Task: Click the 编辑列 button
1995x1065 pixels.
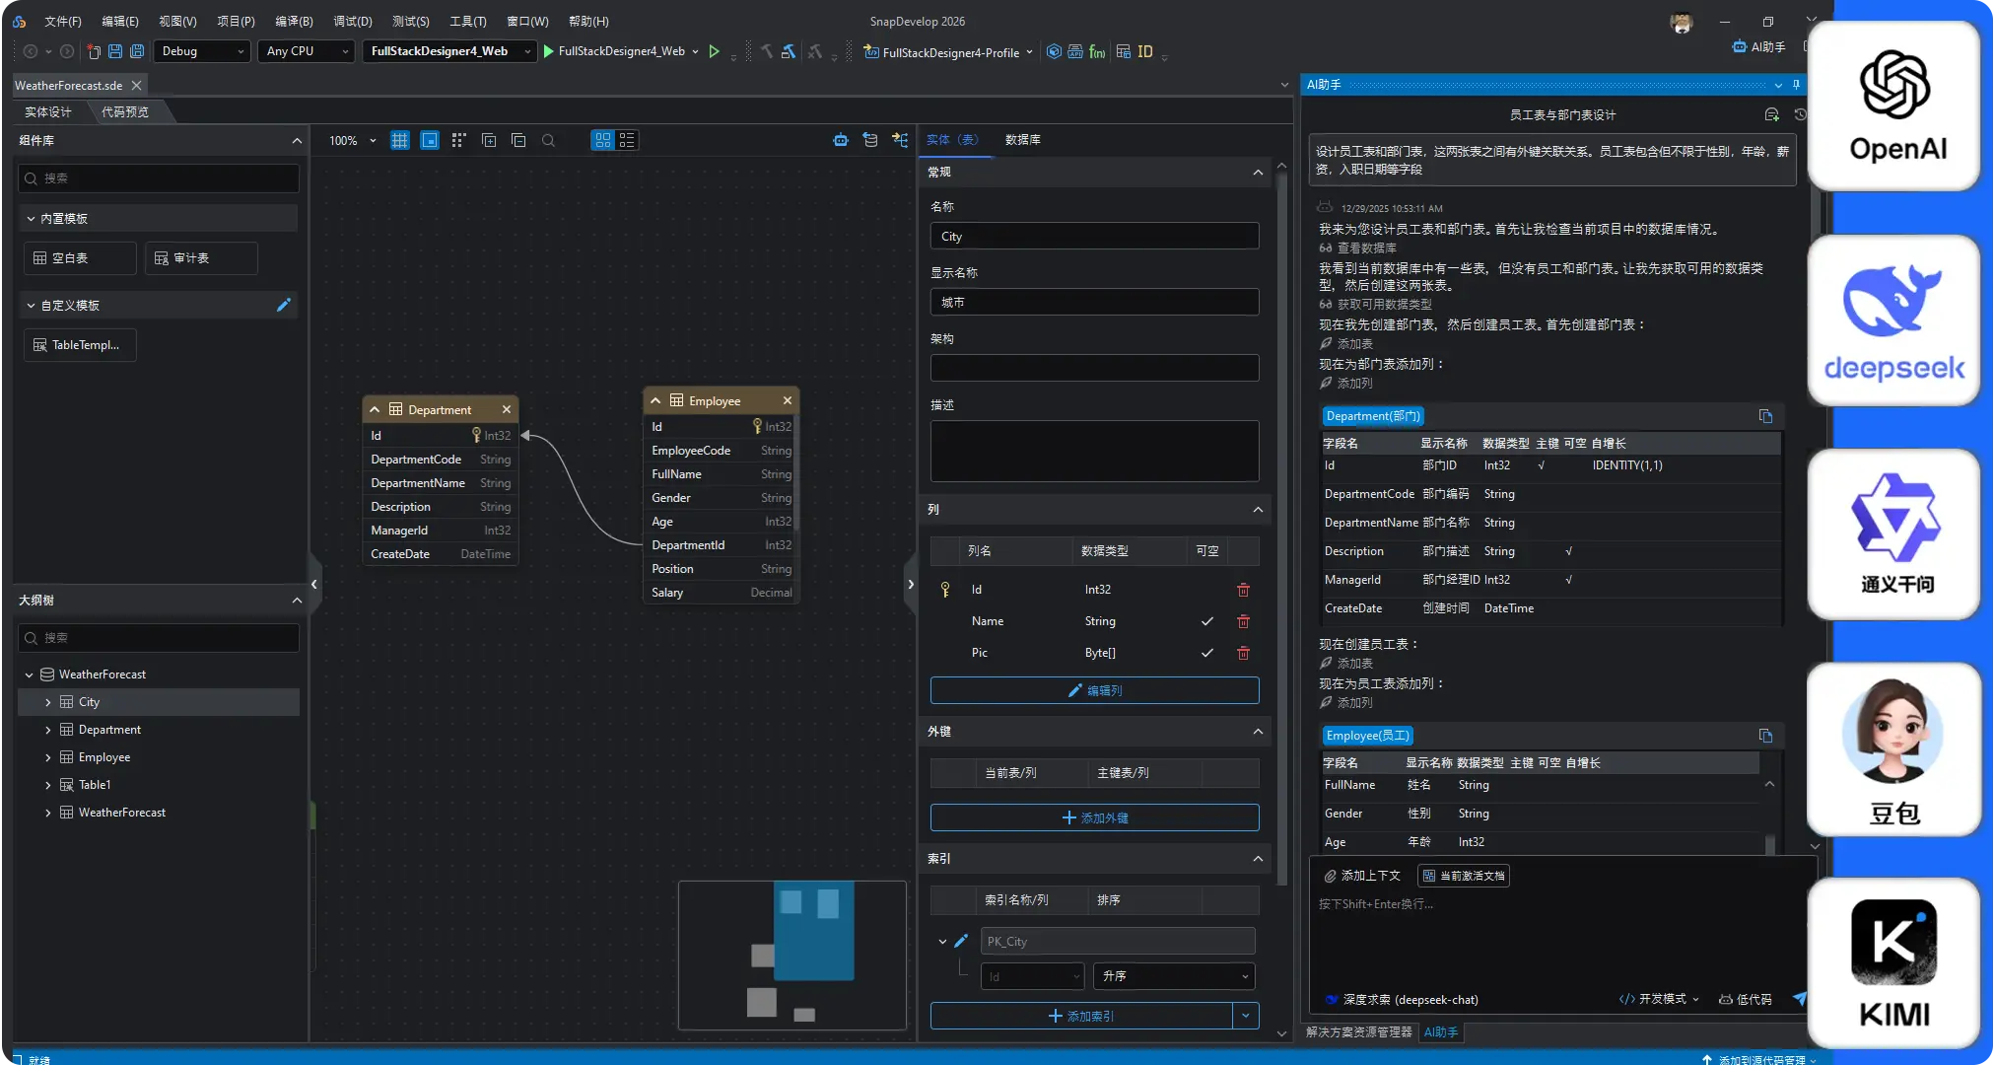Action: 1094,690
